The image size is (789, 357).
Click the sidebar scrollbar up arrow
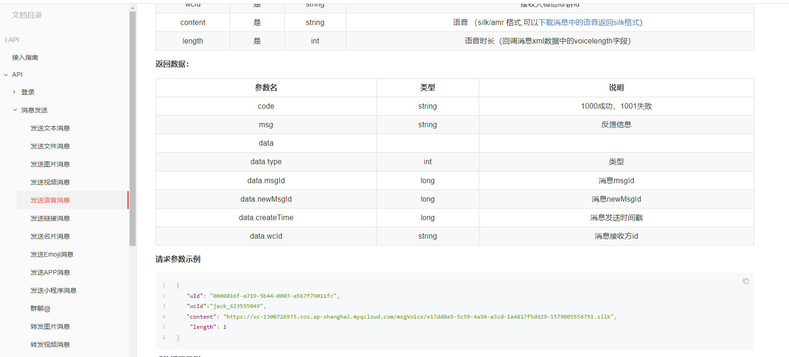pyautogui.click(x=133, y=8)
